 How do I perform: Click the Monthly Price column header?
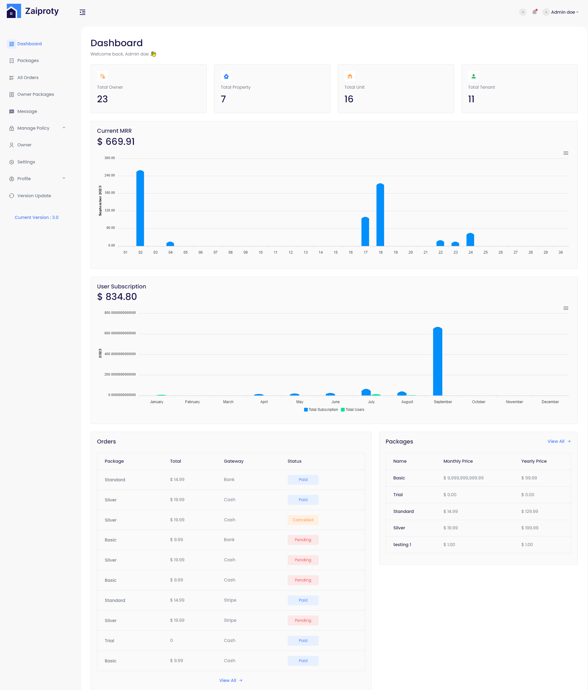(458, 461)
